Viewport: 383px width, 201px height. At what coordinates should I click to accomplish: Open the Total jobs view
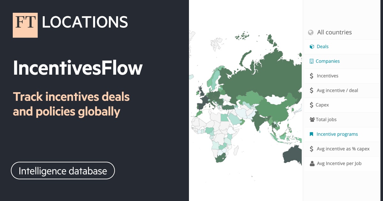[326, 119]
